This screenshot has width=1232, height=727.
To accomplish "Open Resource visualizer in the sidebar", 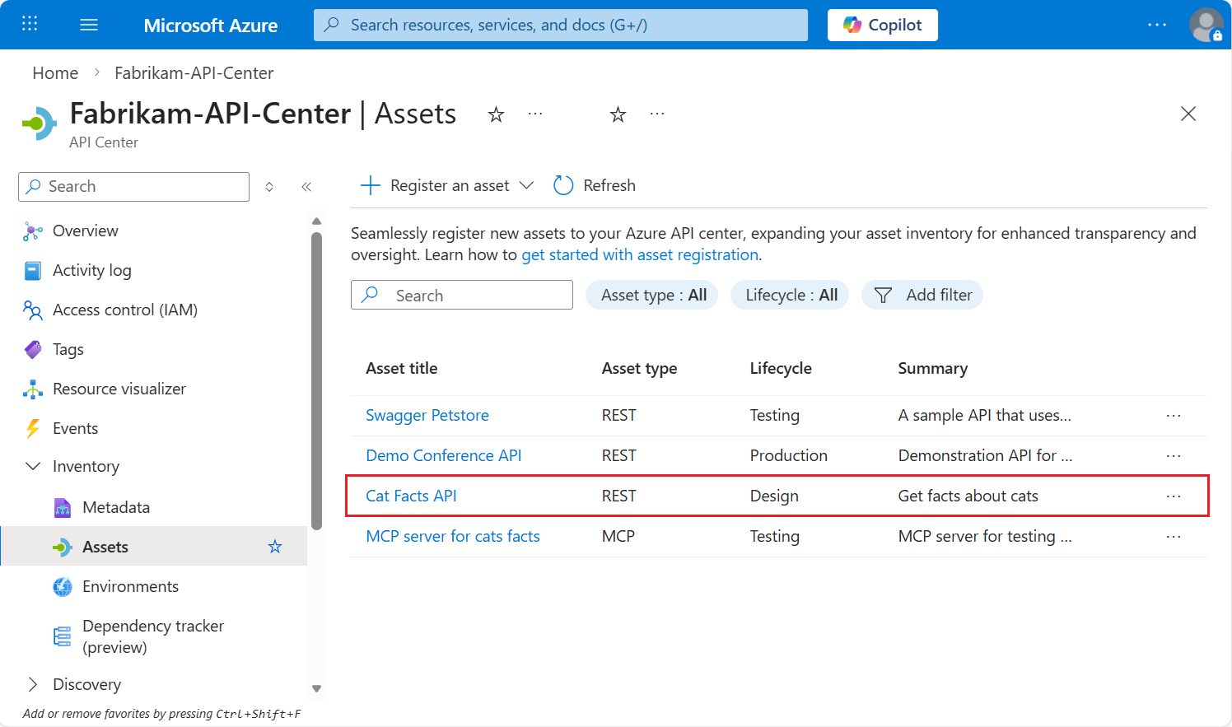I will tap(120, 389).
